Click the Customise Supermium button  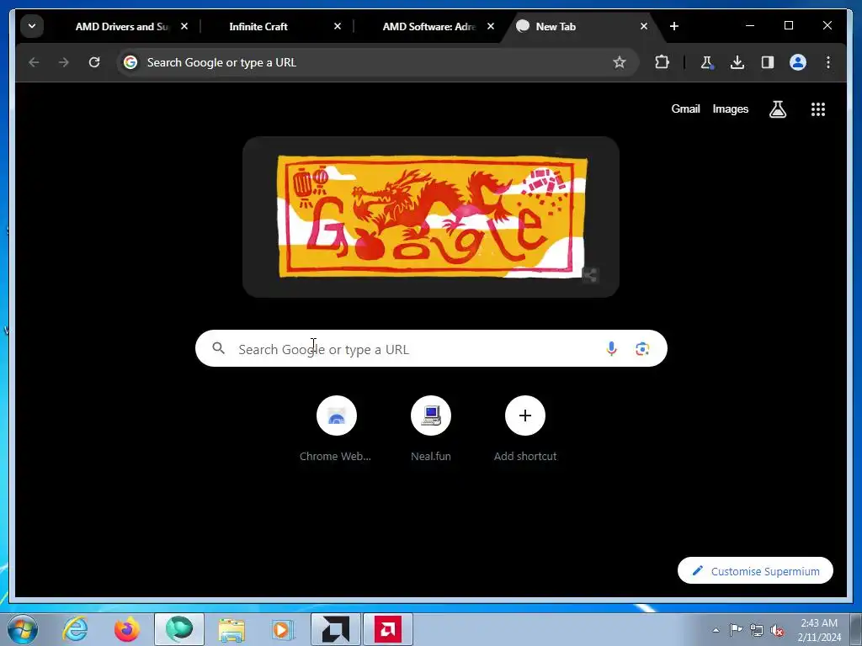click(x=755, y=571)
